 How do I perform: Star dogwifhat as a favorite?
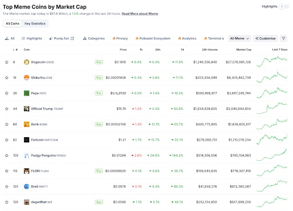click(x=7, y=202)
